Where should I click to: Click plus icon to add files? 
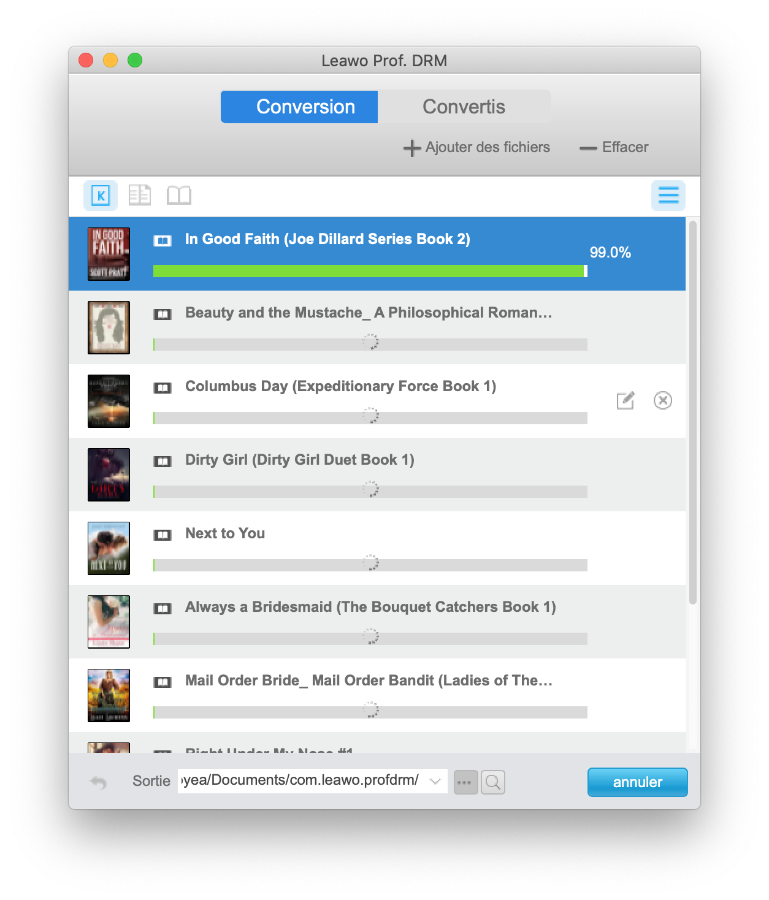click(411, 148)
